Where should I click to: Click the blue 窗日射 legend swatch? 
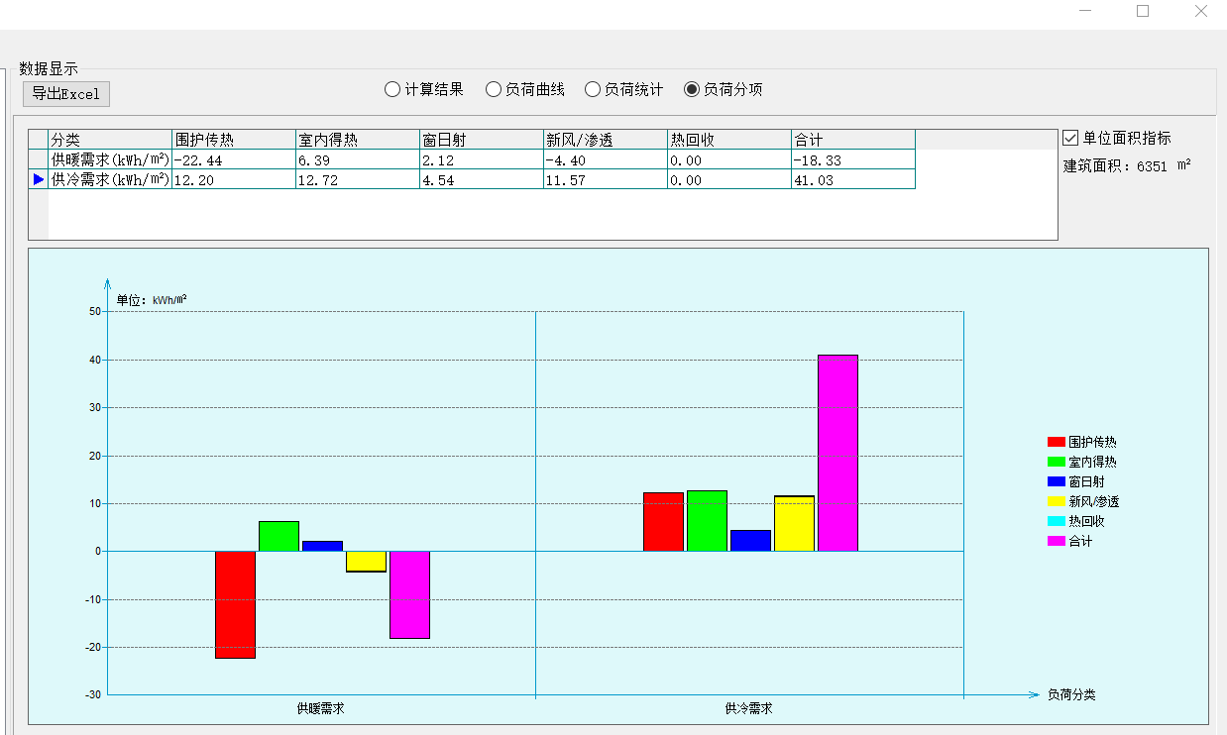coord(1057,481)
